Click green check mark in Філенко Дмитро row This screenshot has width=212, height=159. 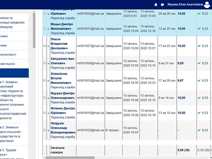pyautogui.click(x=199, y=113)
